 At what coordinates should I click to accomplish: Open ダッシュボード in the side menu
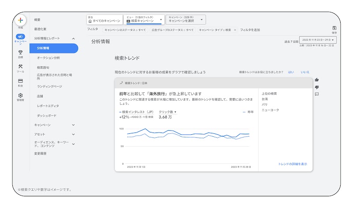tap(47, 116)
